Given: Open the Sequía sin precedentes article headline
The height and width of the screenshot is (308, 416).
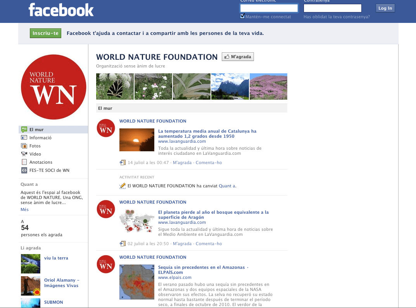Looking at the screenshot, I should [203, 270].
